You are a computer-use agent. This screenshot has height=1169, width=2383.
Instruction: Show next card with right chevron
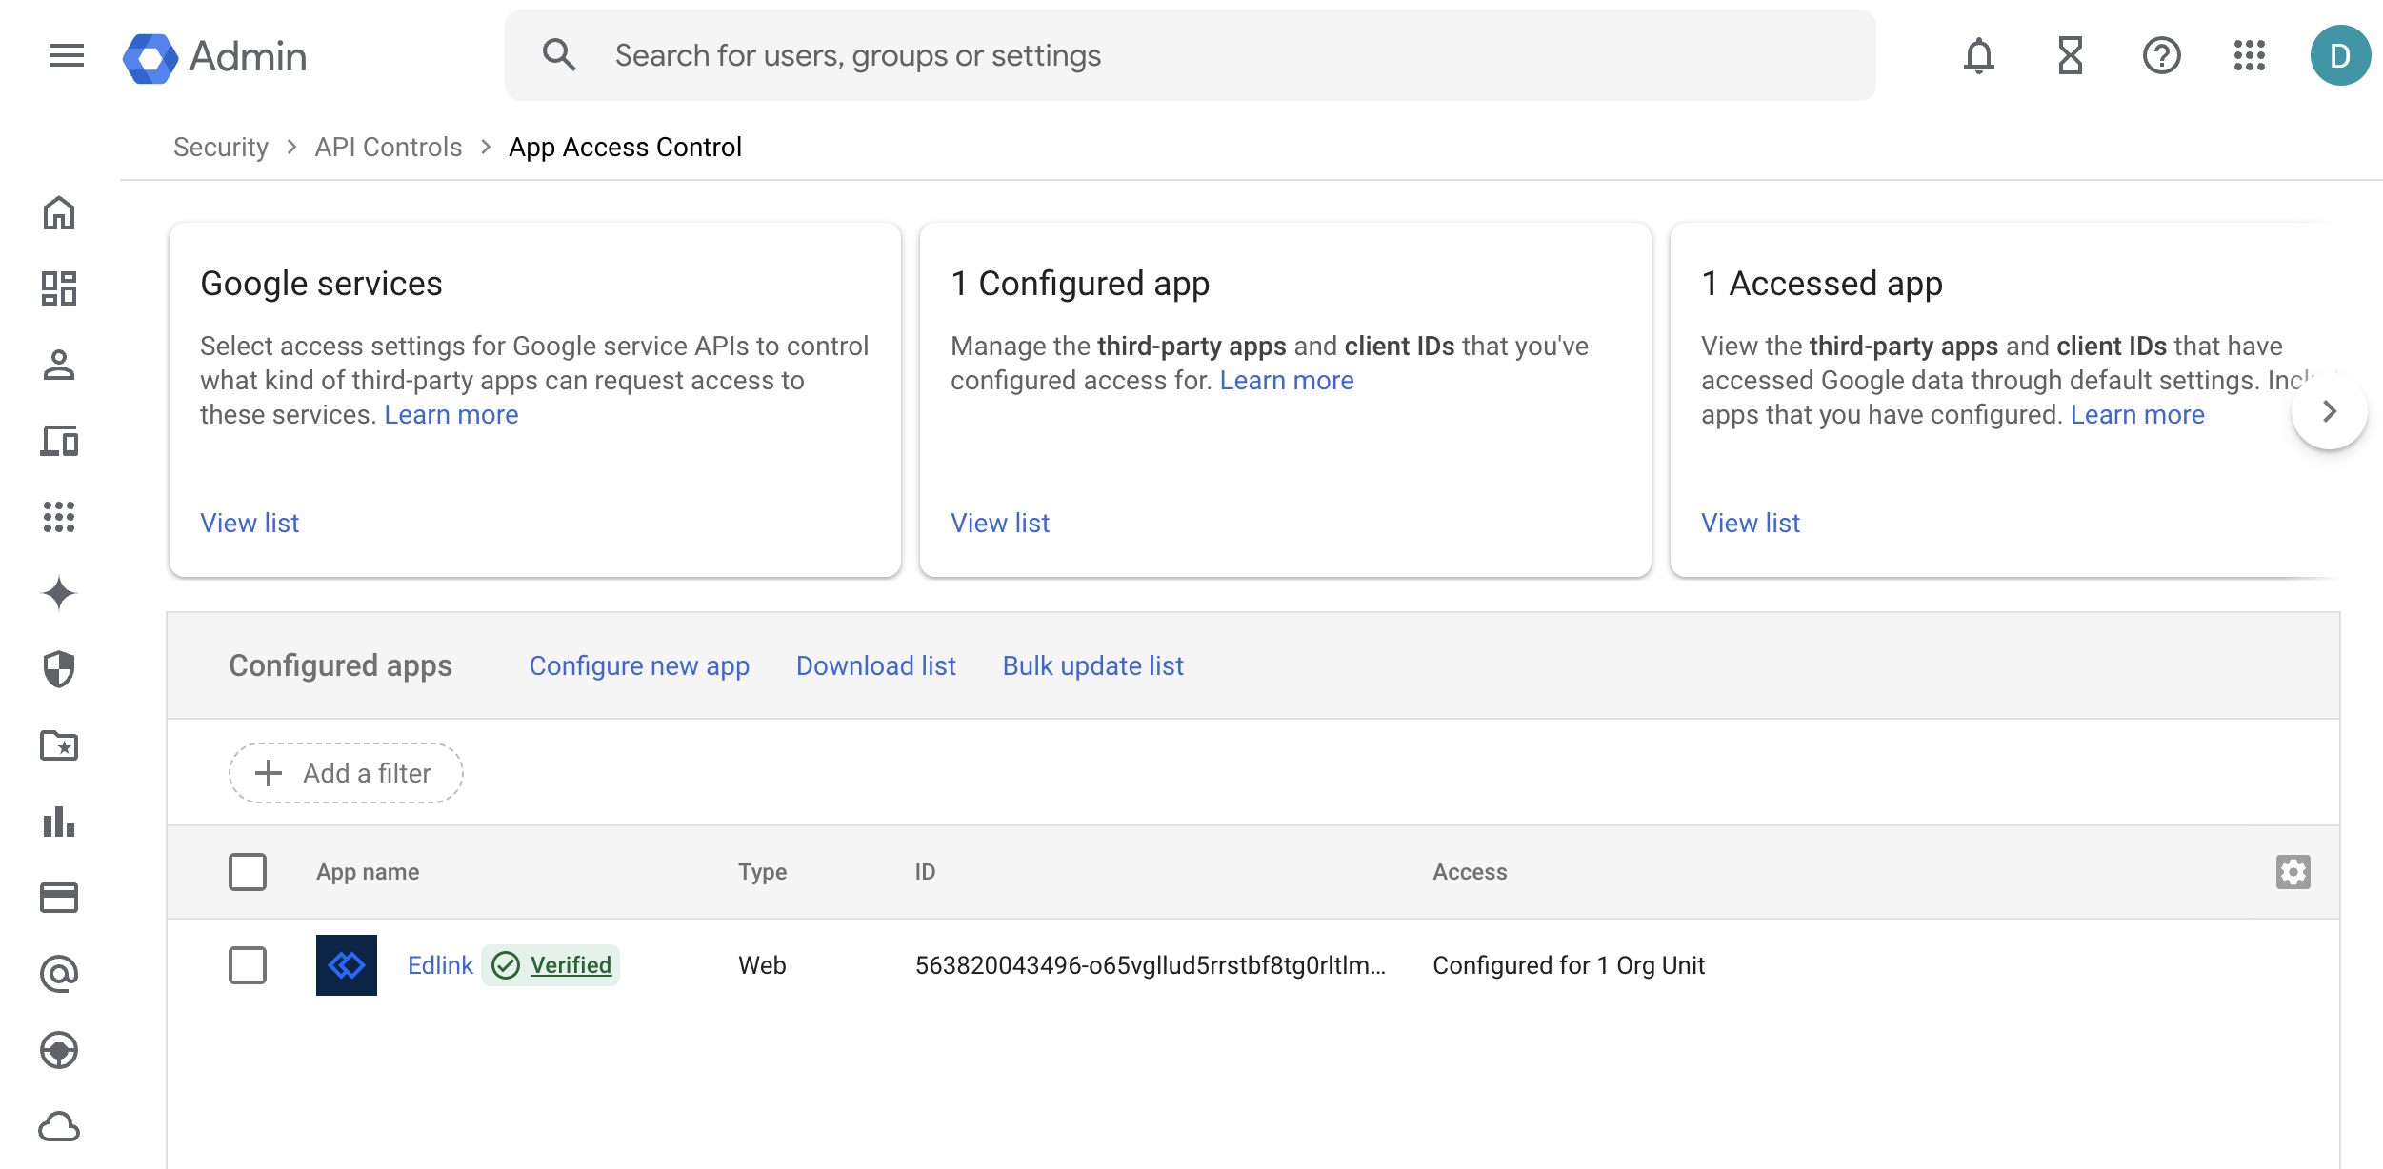click(x=2329, y=411)
